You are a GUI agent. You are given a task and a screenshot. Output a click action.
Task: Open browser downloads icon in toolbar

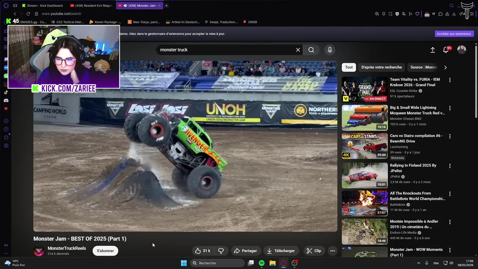coord(454,14)
